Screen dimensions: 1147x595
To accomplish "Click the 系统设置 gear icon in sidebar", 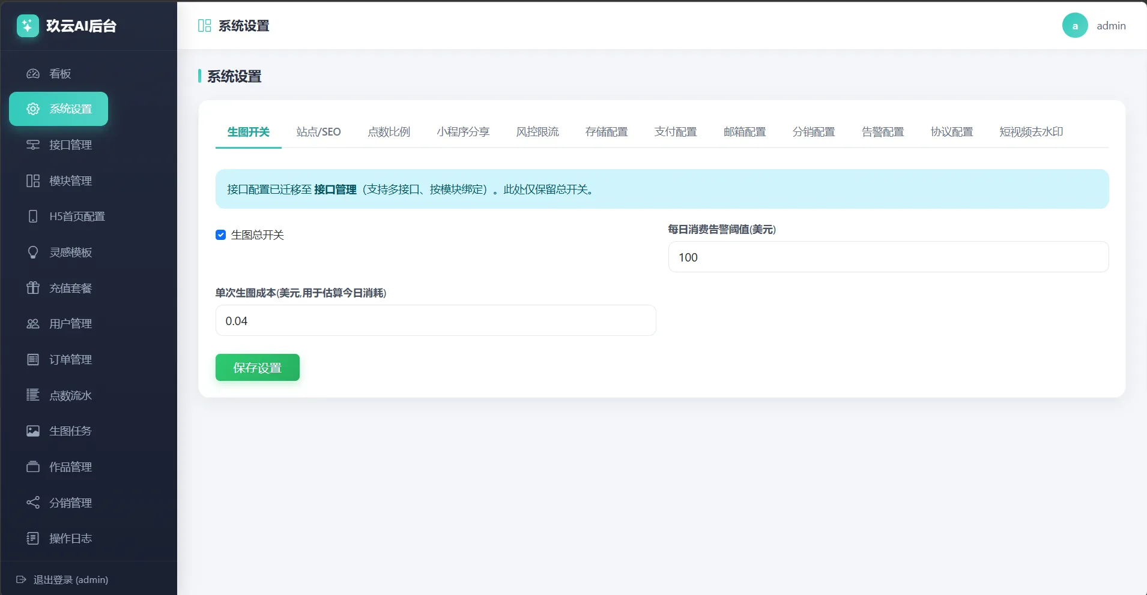I will coord(33,109).
